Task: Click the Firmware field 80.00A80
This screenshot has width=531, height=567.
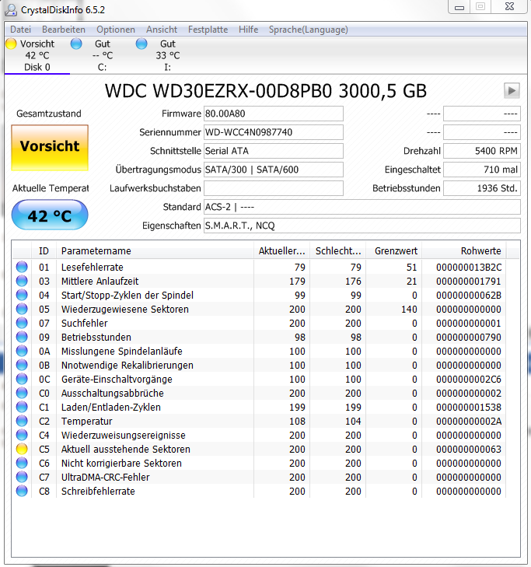Action: point(273,114)
